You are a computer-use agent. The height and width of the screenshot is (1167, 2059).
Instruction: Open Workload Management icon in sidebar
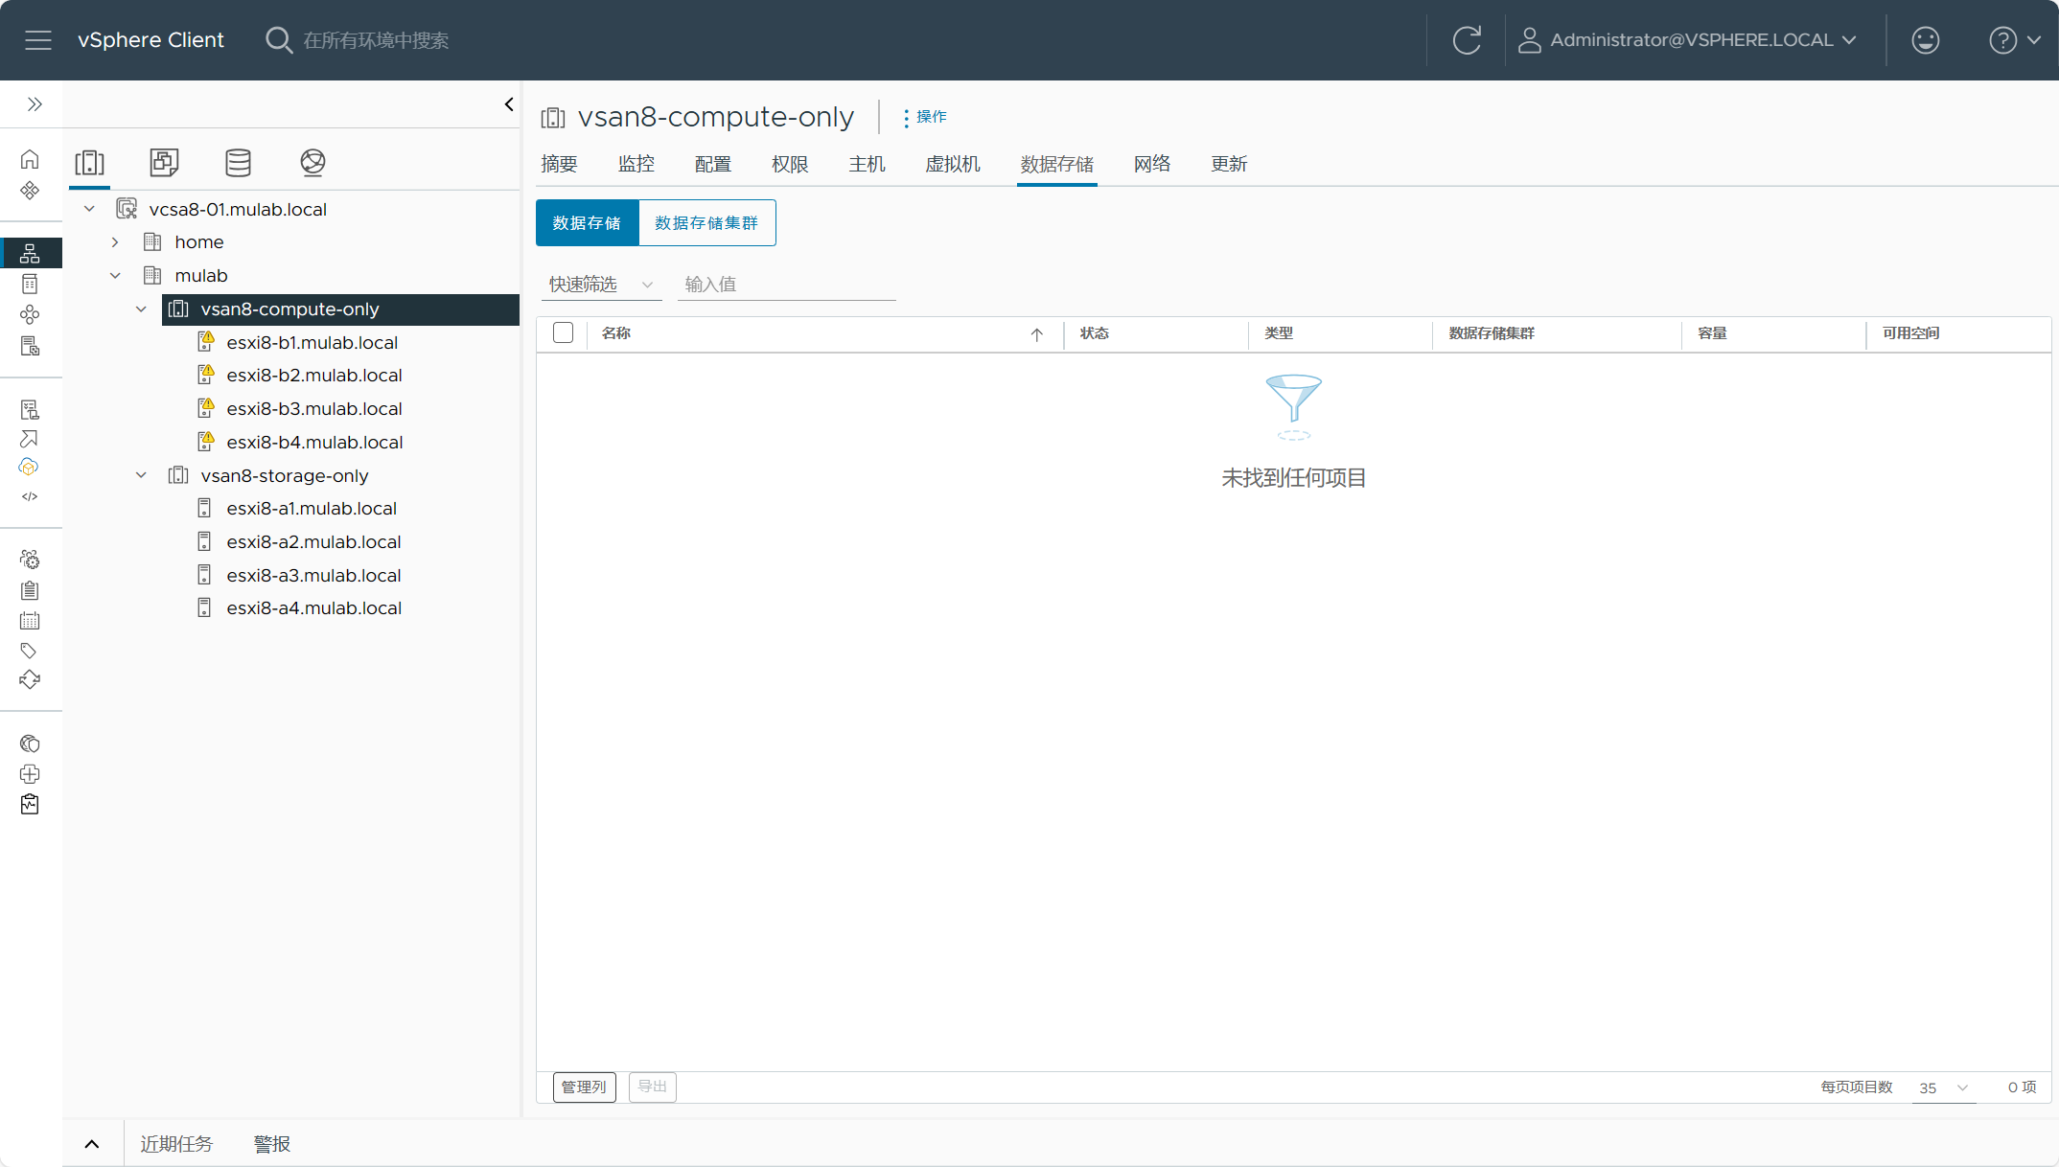(x=30, y=314)
